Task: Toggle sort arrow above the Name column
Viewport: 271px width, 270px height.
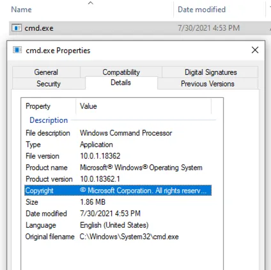Action: [x=91, y=3]
